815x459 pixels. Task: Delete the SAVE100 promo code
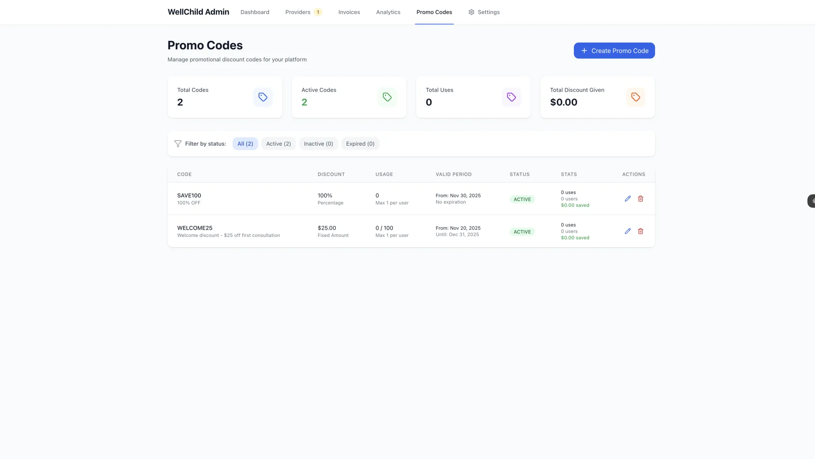(641, 199)
